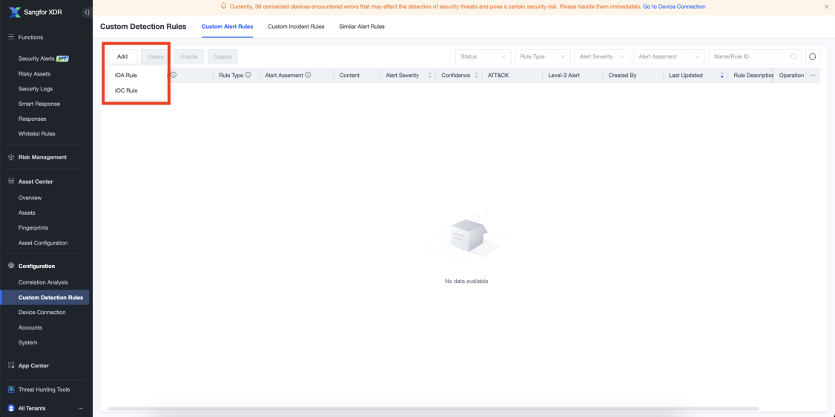
Task: Click the Level-3 Alert column header
Action: pos(564,76)
